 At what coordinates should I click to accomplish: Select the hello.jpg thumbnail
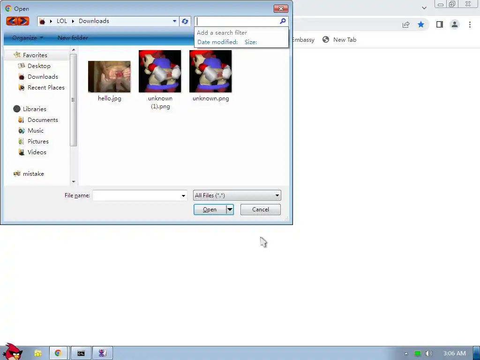coord(109,76)
